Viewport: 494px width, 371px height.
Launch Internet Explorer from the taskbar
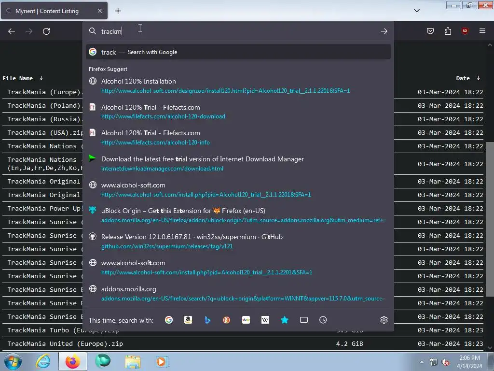pyautogui.click(x=43, y=361)
